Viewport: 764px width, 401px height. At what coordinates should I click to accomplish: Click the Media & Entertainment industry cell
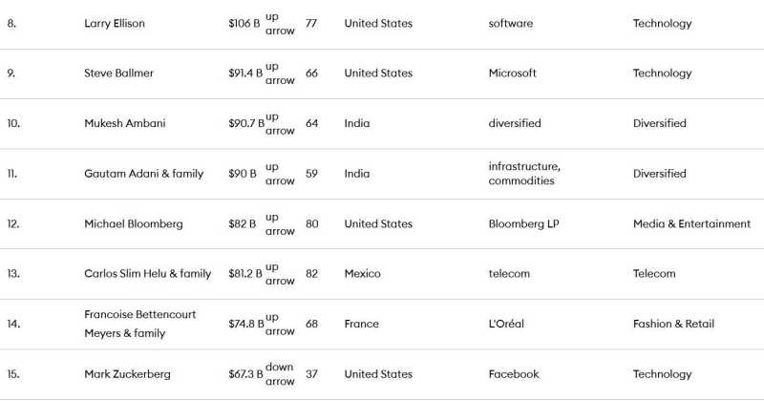click(691, 224)
